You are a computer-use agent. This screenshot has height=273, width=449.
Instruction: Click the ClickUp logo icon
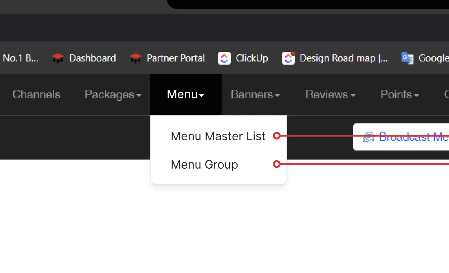(x=224, y=58)
